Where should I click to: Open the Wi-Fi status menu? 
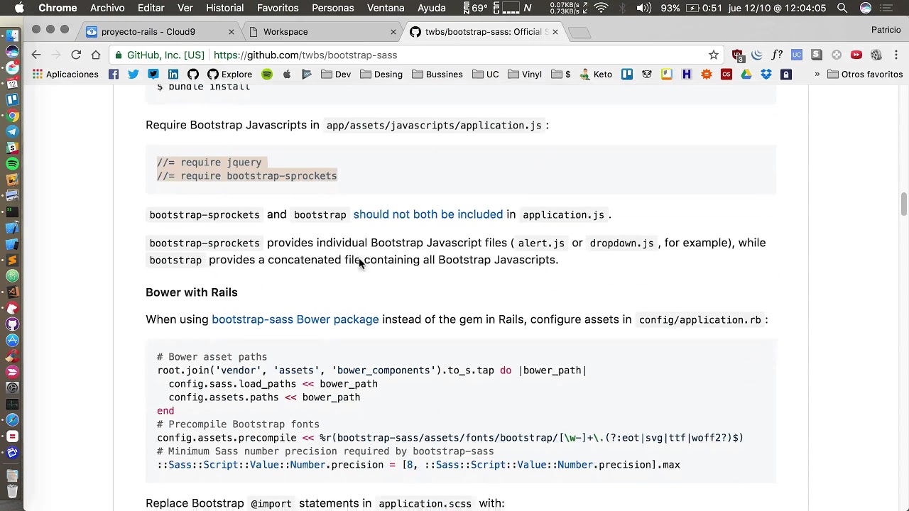[602, 8]
